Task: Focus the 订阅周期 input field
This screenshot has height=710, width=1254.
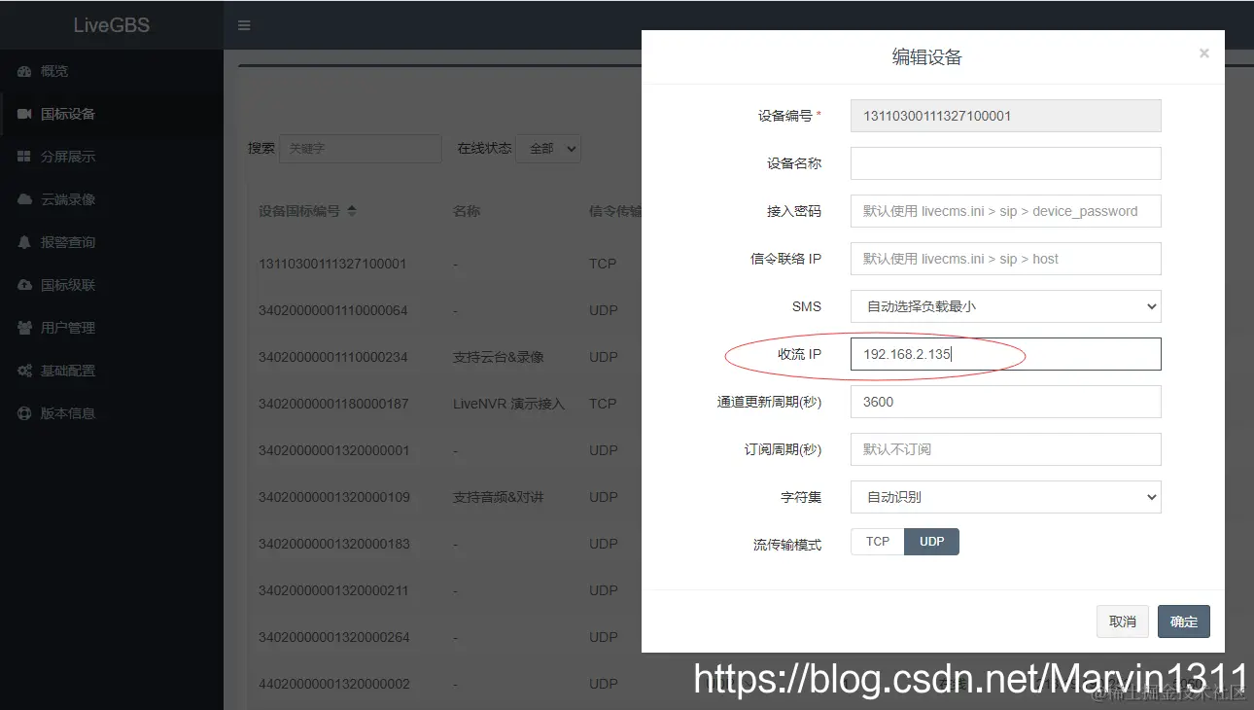Action: pyautogui.click(x=1006, y=449)
